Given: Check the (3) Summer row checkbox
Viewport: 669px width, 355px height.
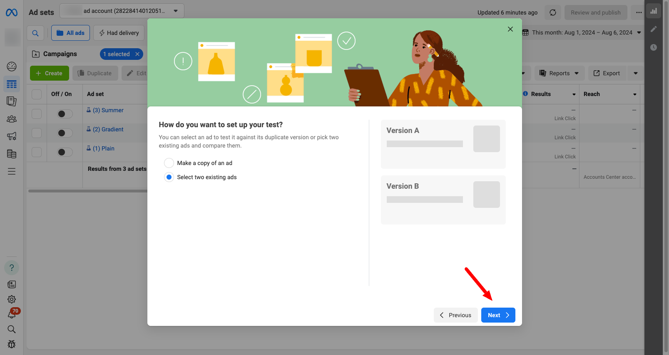Looking at the screenshot, I should pyautogui.click(x=37, y=114).
